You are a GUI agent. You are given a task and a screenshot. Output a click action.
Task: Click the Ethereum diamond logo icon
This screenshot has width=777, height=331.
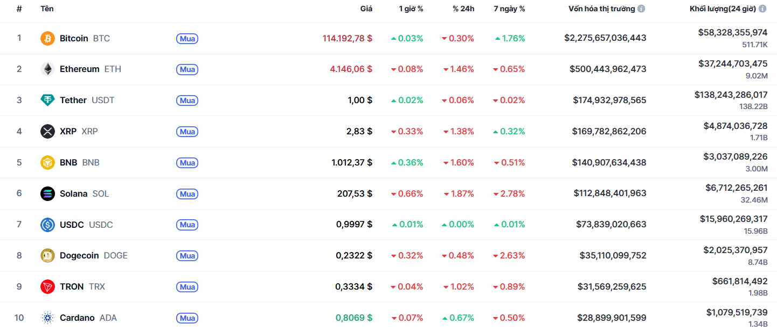click(47, 69)
